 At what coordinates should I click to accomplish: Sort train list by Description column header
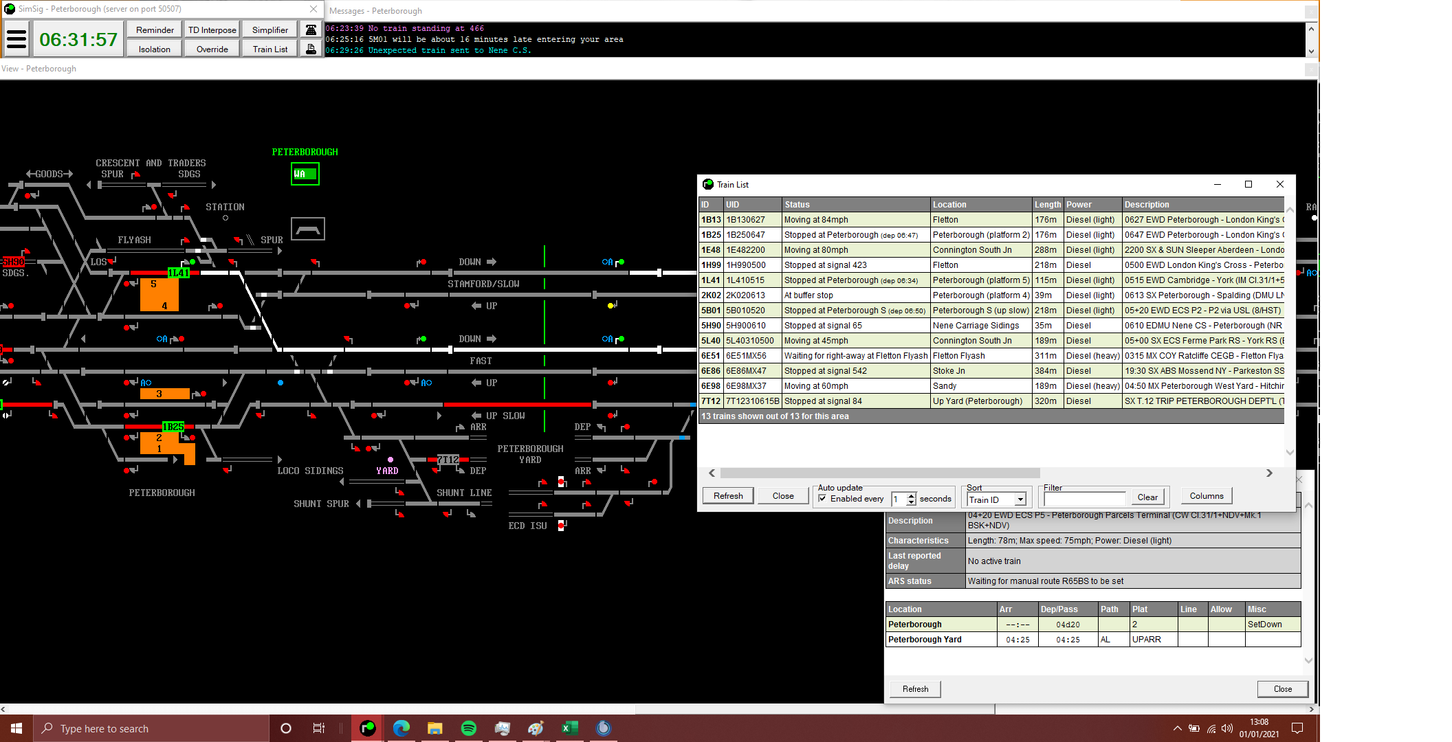[1203, 205]
